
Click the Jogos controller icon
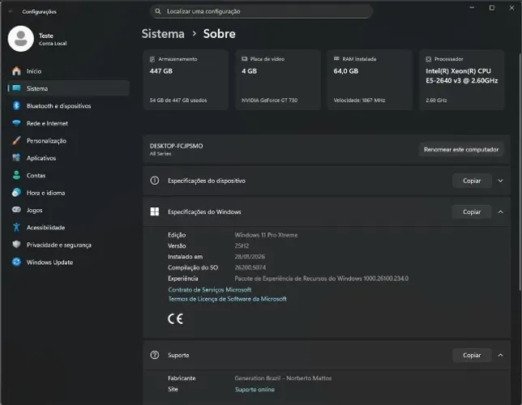pyautogui.click(x=16, y=210)
